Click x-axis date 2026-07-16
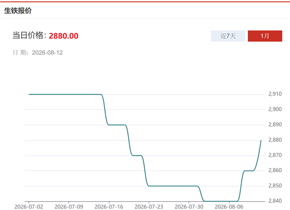The width and height of the screenshot is (290, 210). point(109,207)
